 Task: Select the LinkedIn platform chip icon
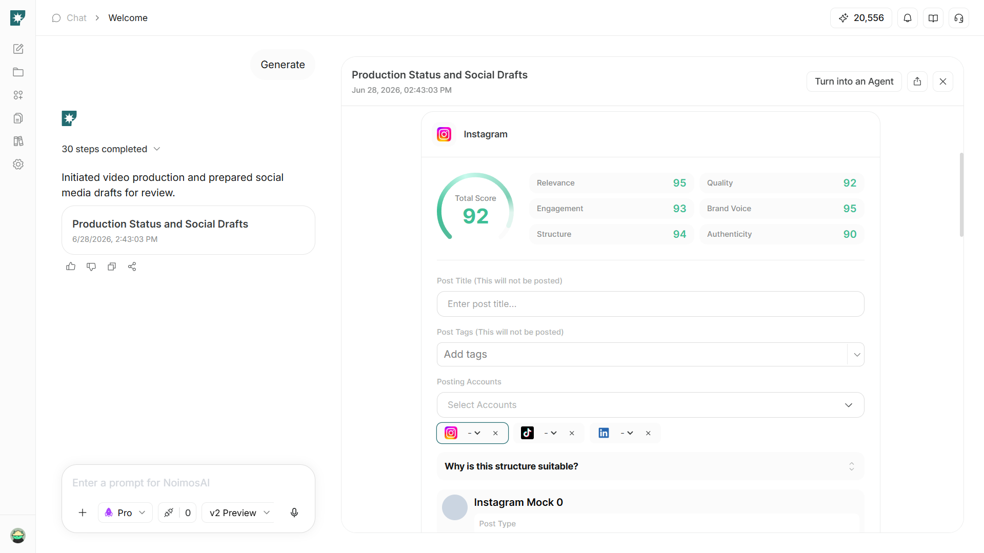click(604, 433)
